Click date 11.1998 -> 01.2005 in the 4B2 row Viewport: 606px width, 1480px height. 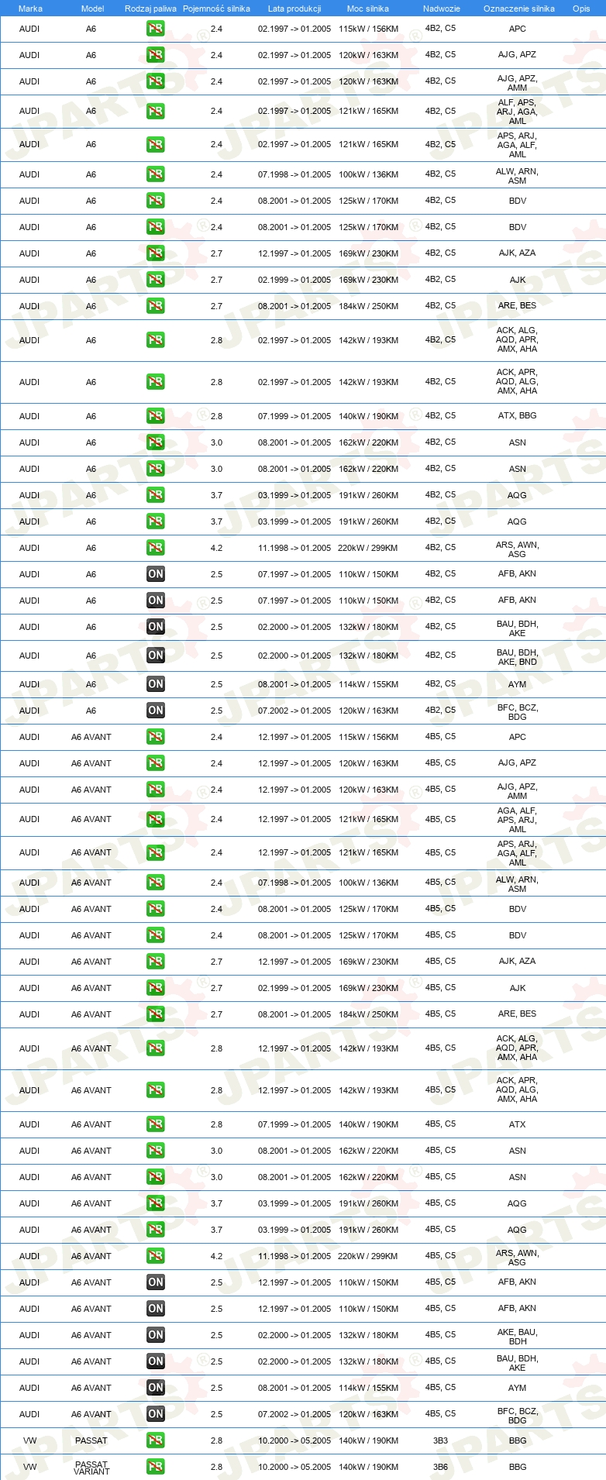coord(294,548)
